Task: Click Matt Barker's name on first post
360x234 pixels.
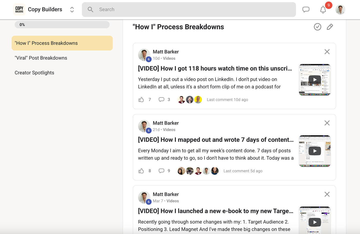Action: click(166, 52)
